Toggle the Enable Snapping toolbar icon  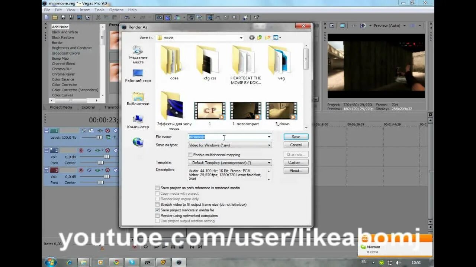[159, 17]
